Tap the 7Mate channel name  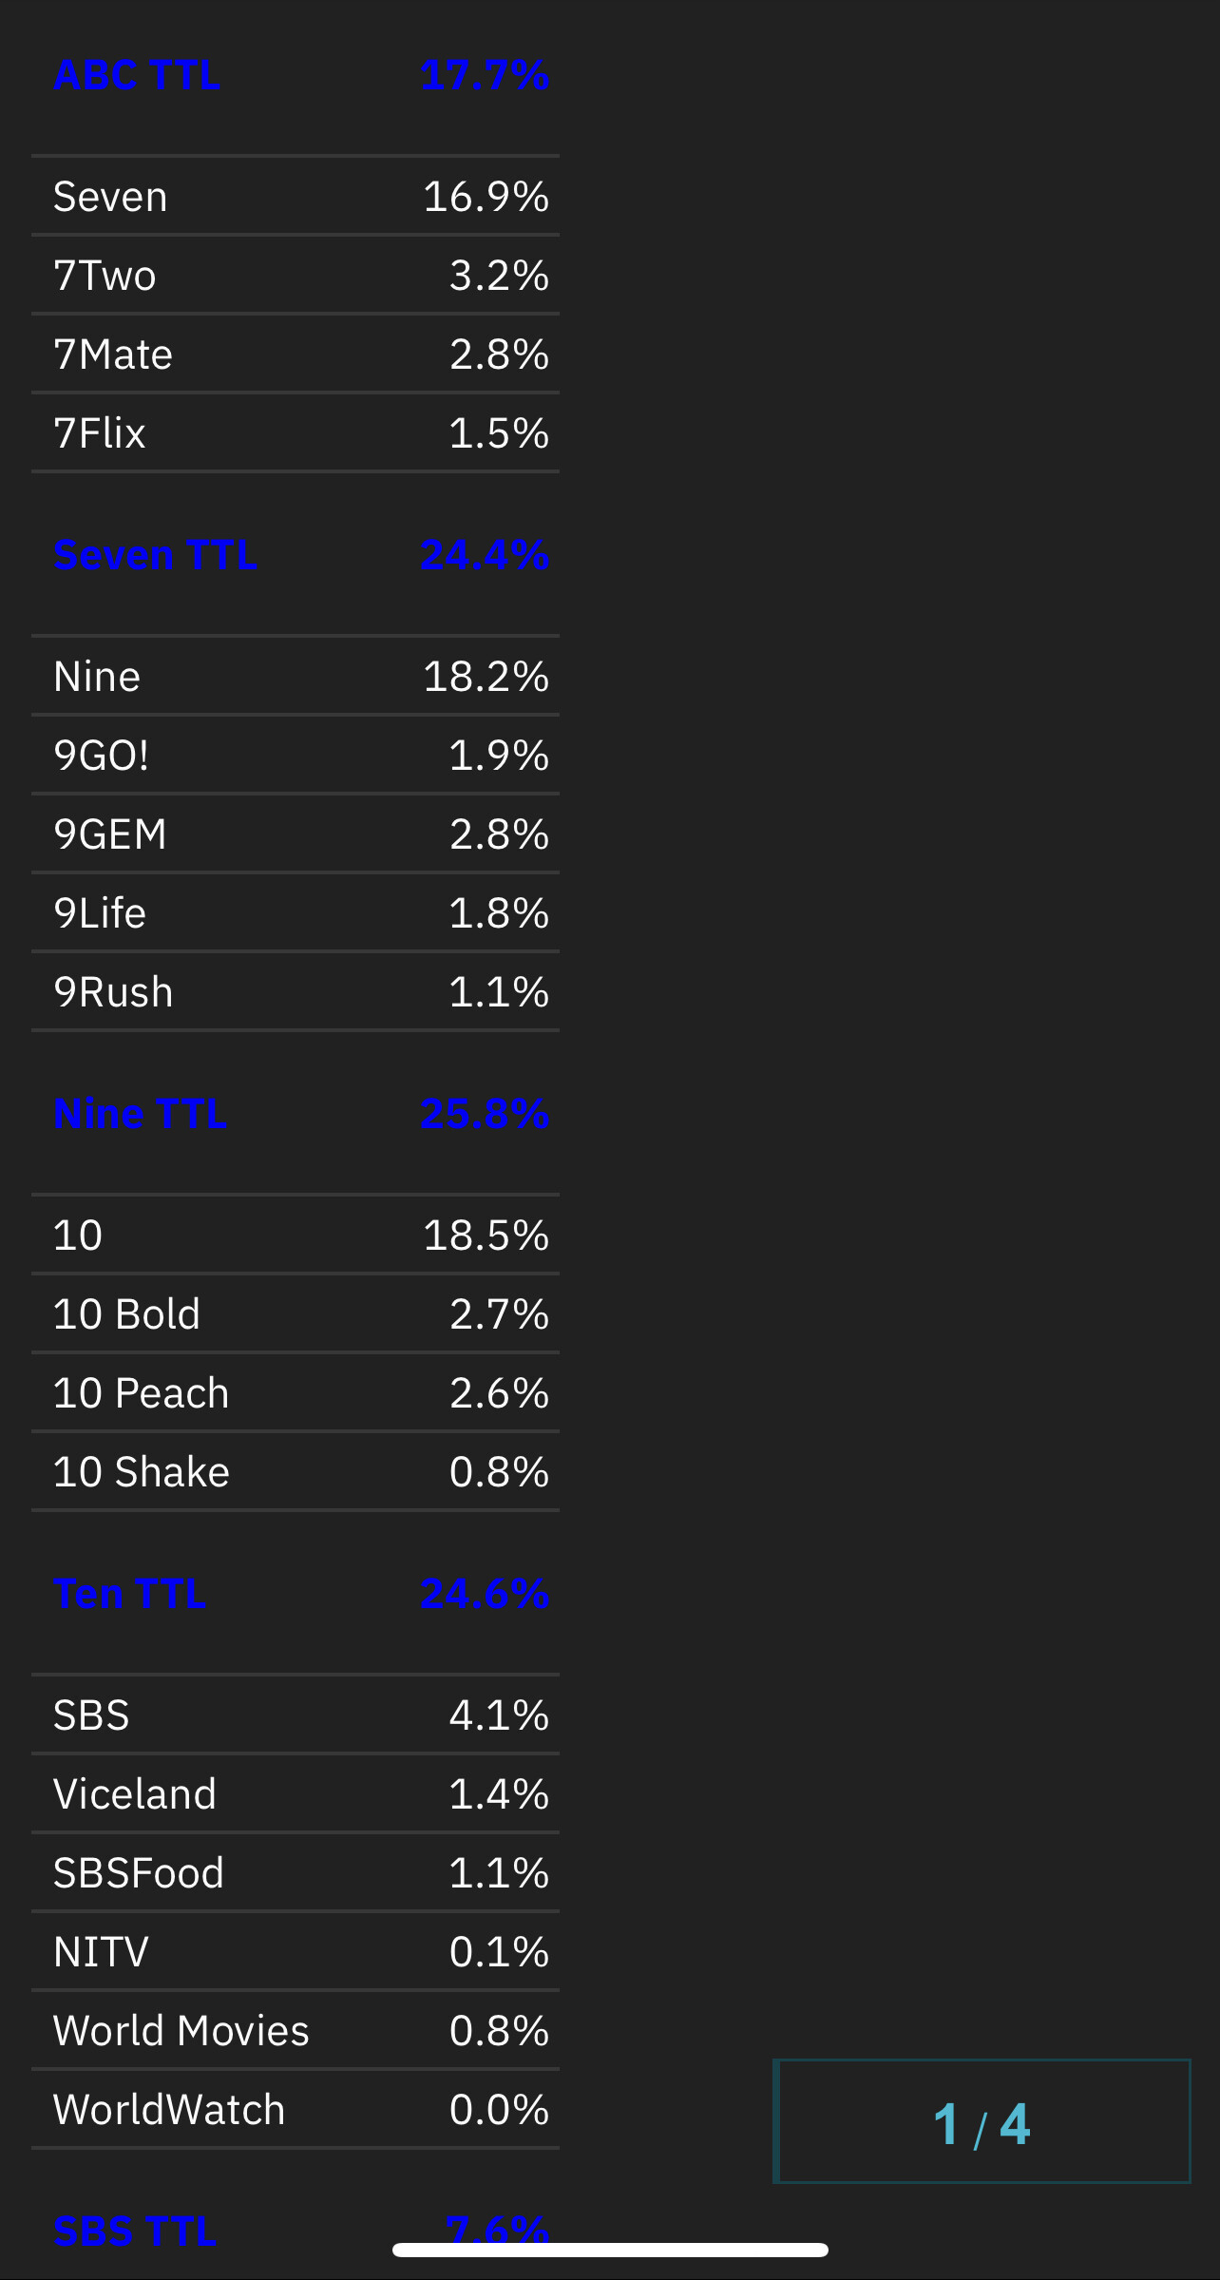click(113, 354)
